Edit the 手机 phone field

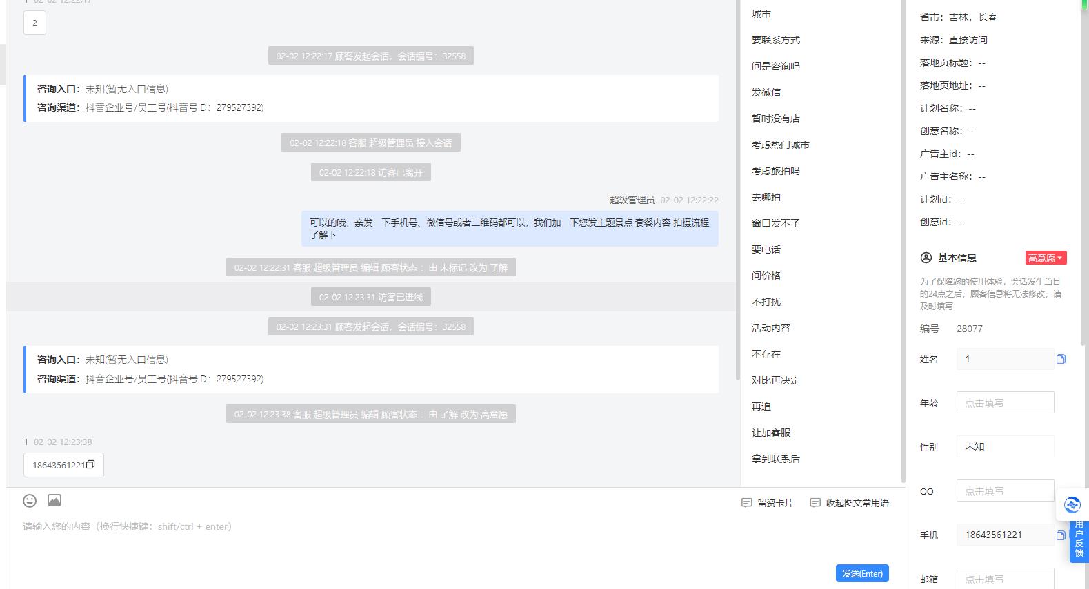tap(1005, 535)
